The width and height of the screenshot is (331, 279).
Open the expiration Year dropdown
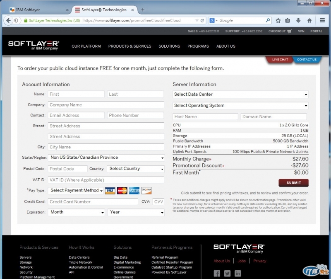pyautogui.click(x=136, y=212)
